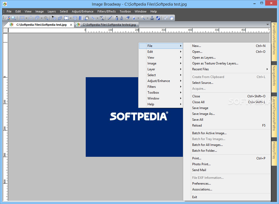
Task: Open the Rectangle Select tool dropdown arrow
Action: click(x=26, y=18)
